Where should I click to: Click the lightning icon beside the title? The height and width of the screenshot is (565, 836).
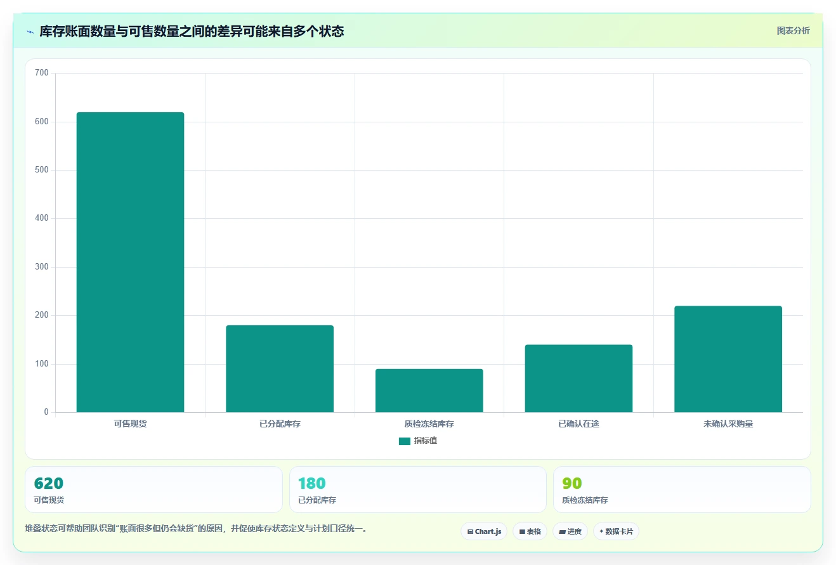pos(30,32)
